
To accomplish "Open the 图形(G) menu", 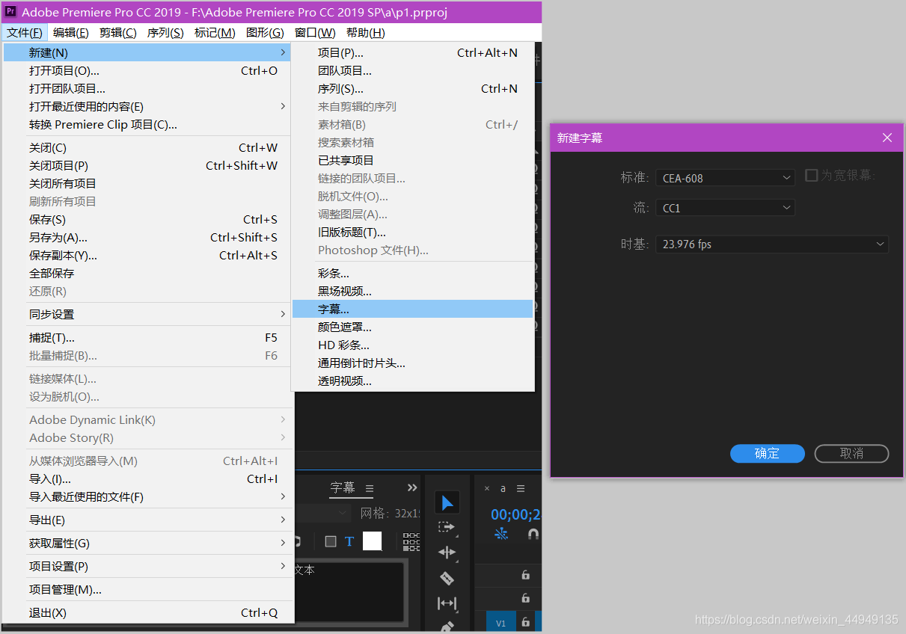I will pyautogui.click(x=265, y=32).
